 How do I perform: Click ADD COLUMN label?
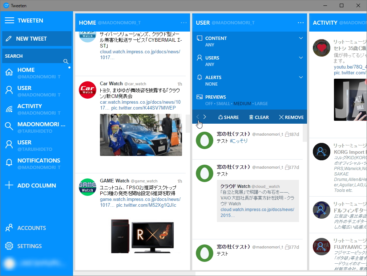36,185
